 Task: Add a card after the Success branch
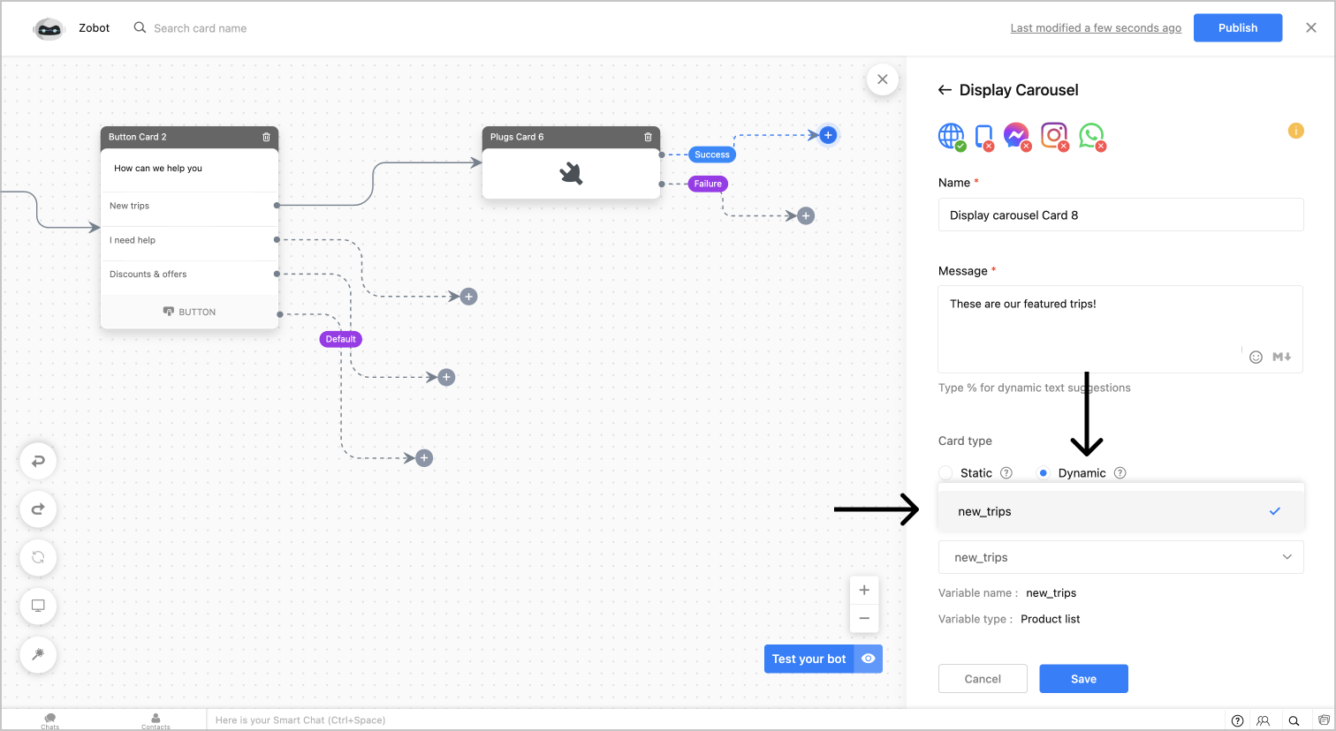click(828, 135)
